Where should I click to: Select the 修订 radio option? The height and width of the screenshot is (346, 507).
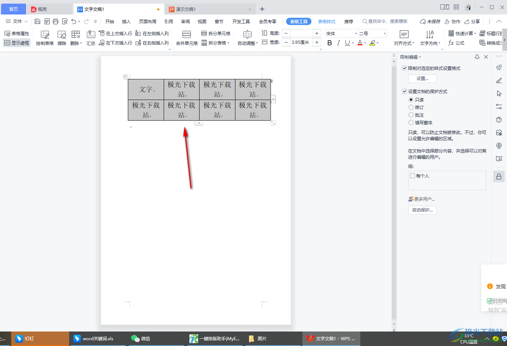pos(411,107)
